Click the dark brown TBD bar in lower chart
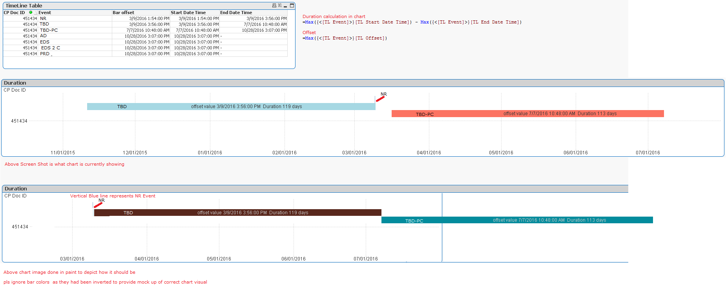Screen dimensions: 726x293 237,213
